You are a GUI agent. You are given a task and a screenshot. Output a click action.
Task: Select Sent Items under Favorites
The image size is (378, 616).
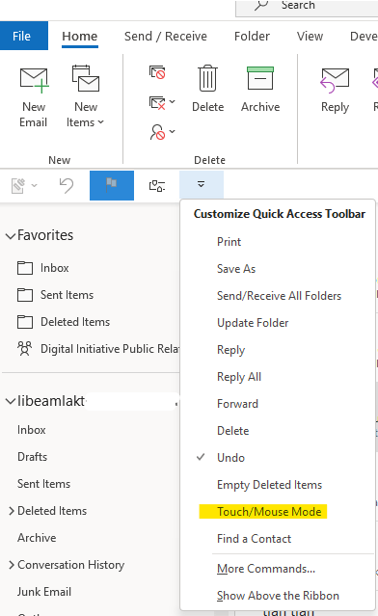coord(67,295)
